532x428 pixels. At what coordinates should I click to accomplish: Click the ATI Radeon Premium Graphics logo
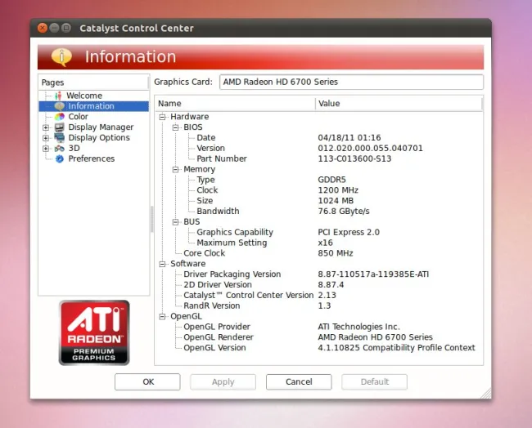click(94, 332)
